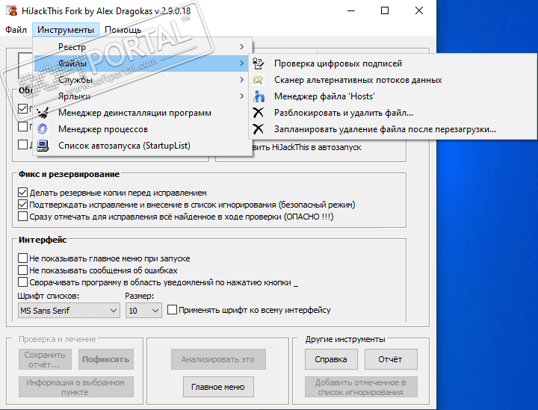The height and width of the screenshot is (410, 538).
Task: Enable 'Сворачивать программу в область уведомлений'
Action: [22, 282]
